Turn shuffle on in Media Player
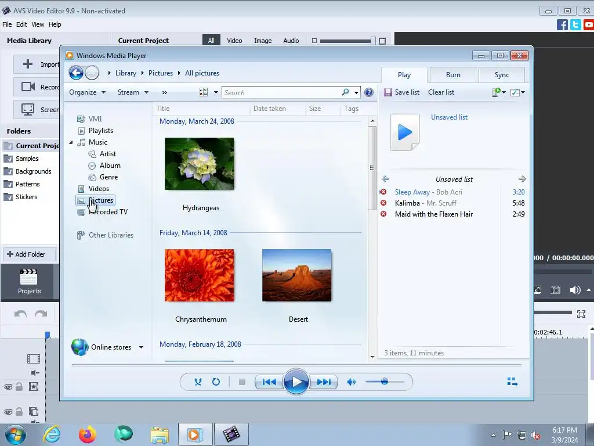Viewport: 594px width, 446px height. tap(198, 382)
